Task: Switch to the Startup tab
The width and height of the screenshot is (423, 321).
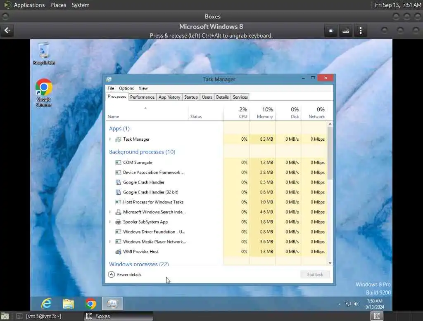Action: tap(191, 97)
